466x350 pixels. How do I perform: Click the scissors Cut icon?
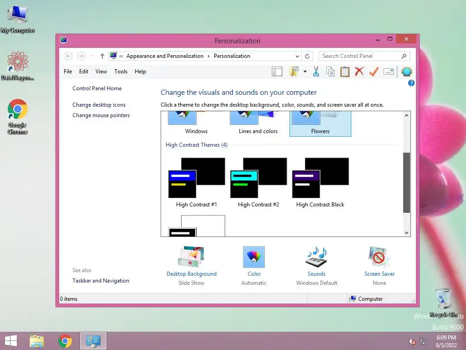click(x=316, y=72)
